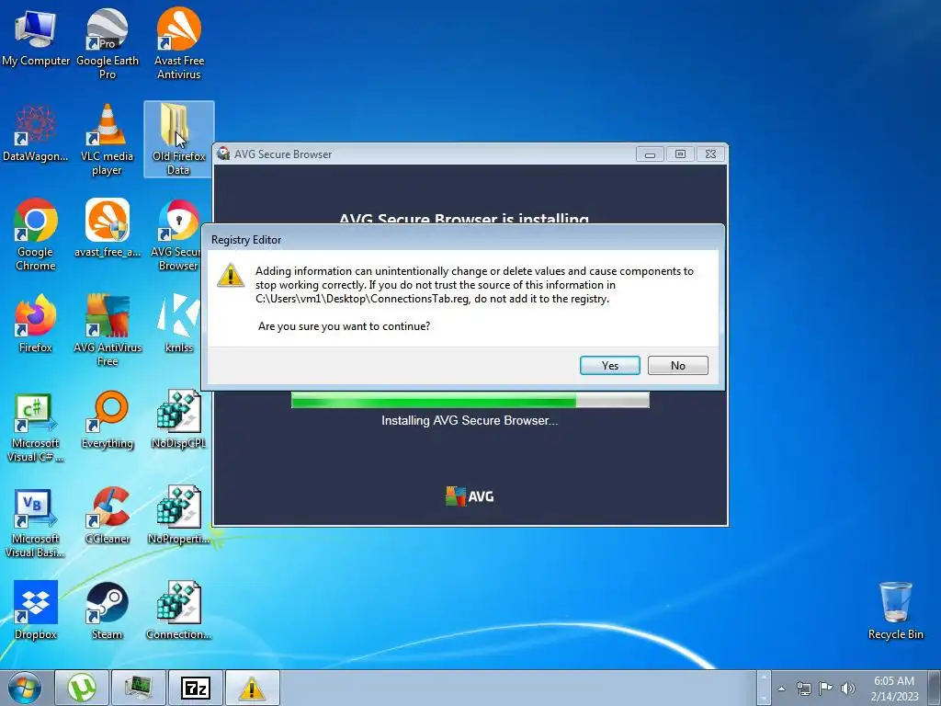This screenshot has height=706, width=941.
Task: Launch Steam desktop shortcut
Action: pyautogui.click(x=108, y=610)
